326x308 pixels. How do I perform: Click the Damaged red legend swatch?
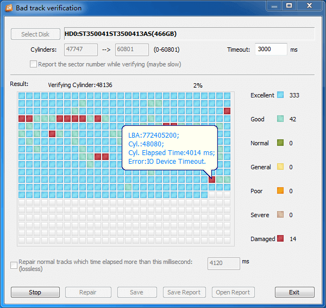pyautogui.click(x=280, y=239)
